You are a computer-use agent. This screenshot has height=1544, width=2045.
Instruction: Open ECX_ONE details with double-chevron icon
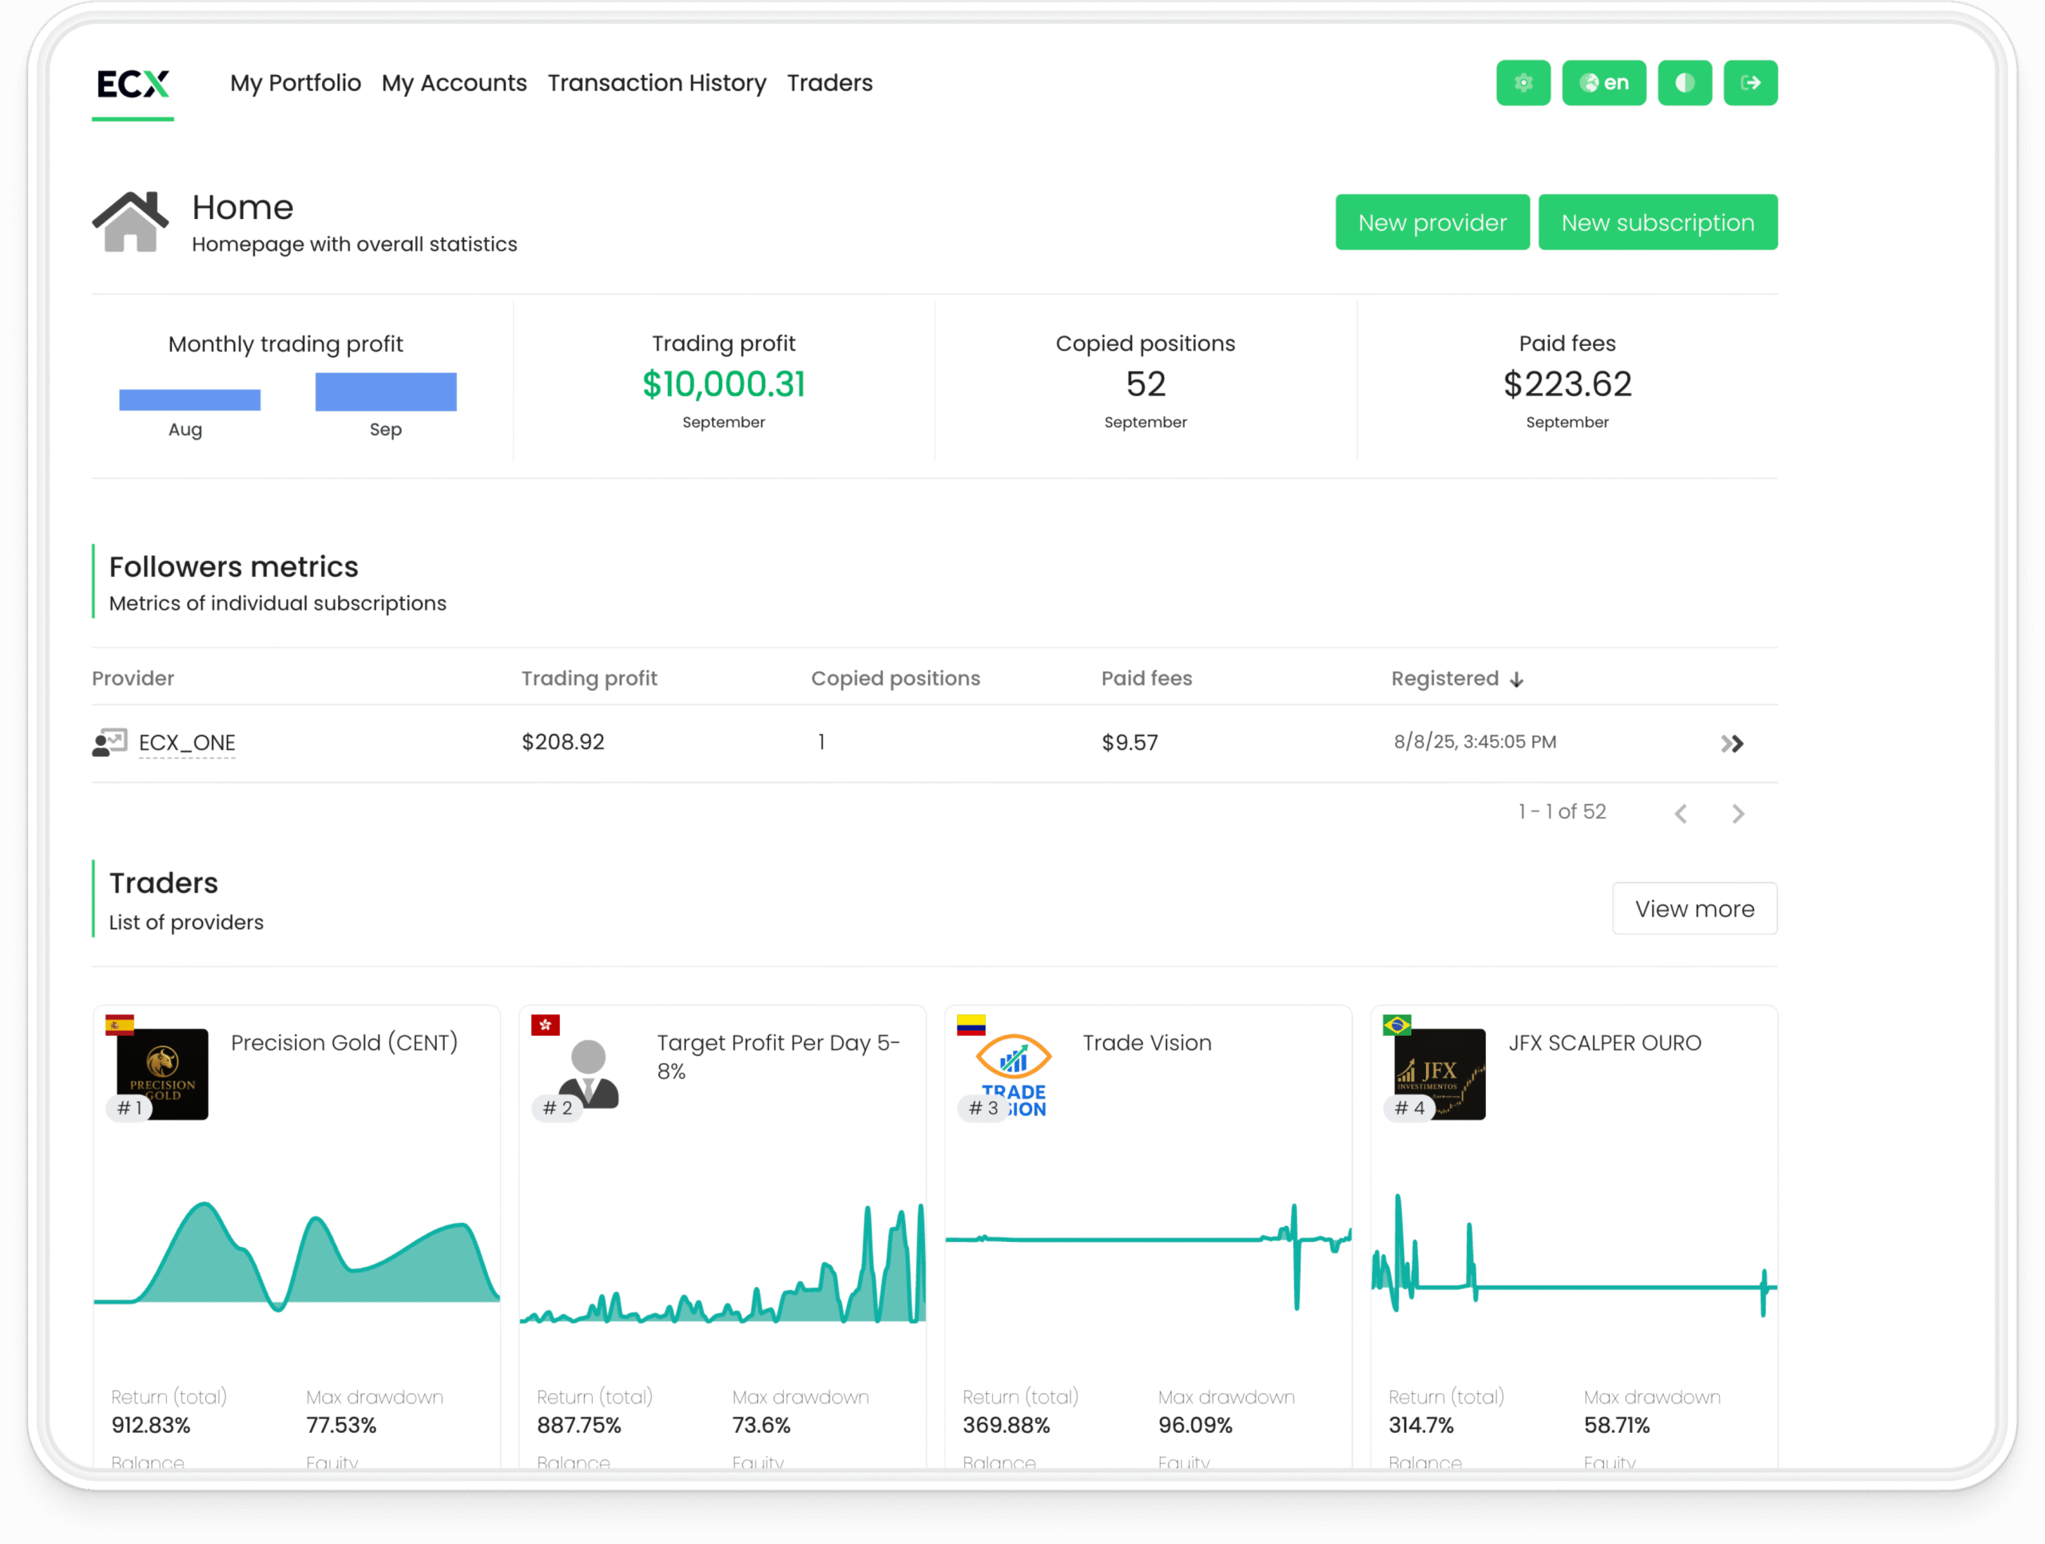pos(1732,744)
